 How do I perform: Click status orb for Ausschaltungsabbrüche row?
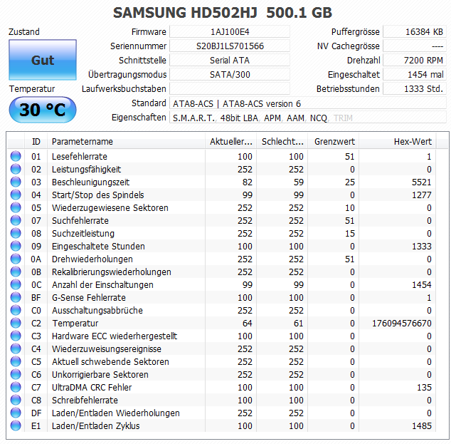coord(16,310)
